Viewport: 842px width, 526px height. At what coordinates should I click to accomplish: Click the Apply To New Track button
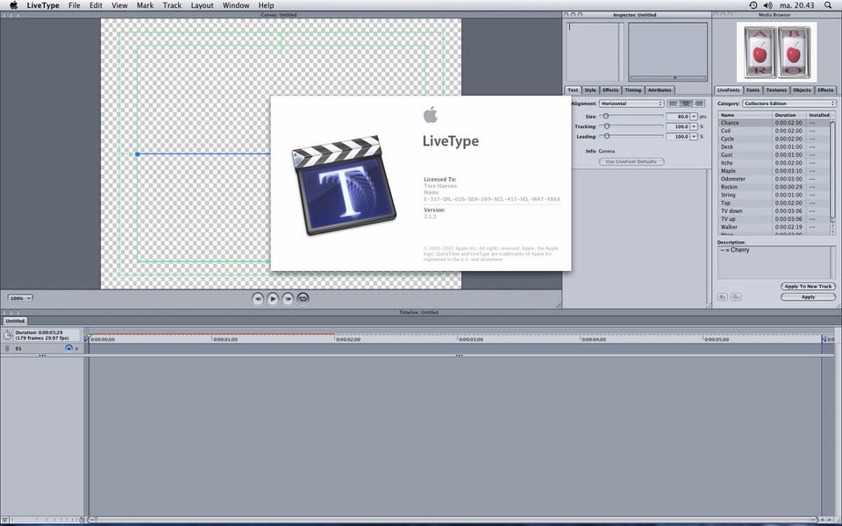(x=807, y=287)
